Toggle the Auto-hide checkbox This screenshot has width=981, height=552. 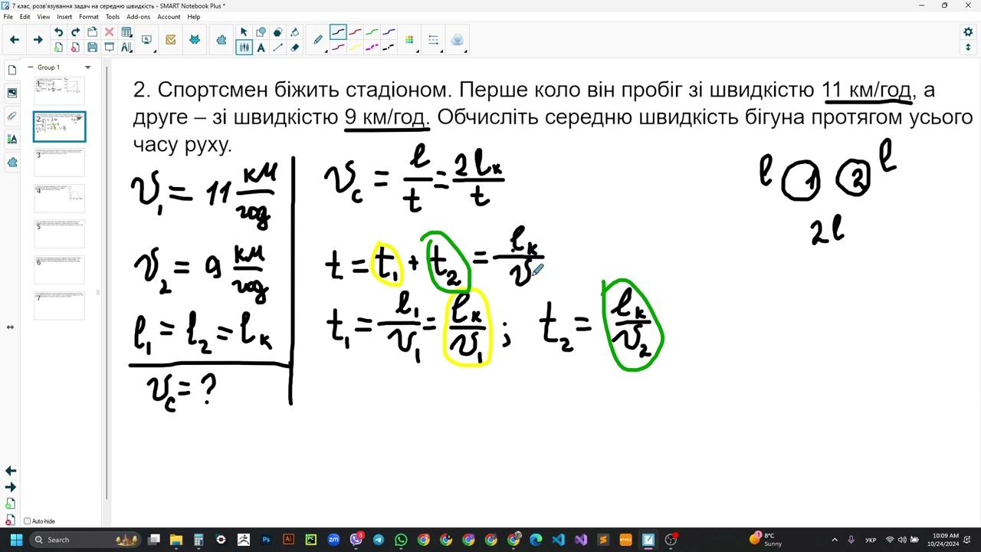tap(28, 521)
